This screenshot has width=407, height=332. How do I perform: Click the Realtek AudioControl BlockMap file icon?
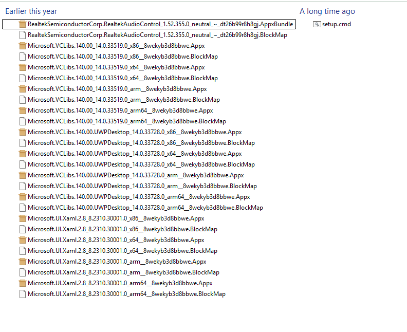(23, 35)
